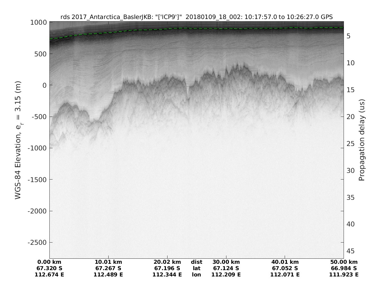Click the 50.00 km distance label
The height and width of the screenshot is (285, 380).
point(344,262)
